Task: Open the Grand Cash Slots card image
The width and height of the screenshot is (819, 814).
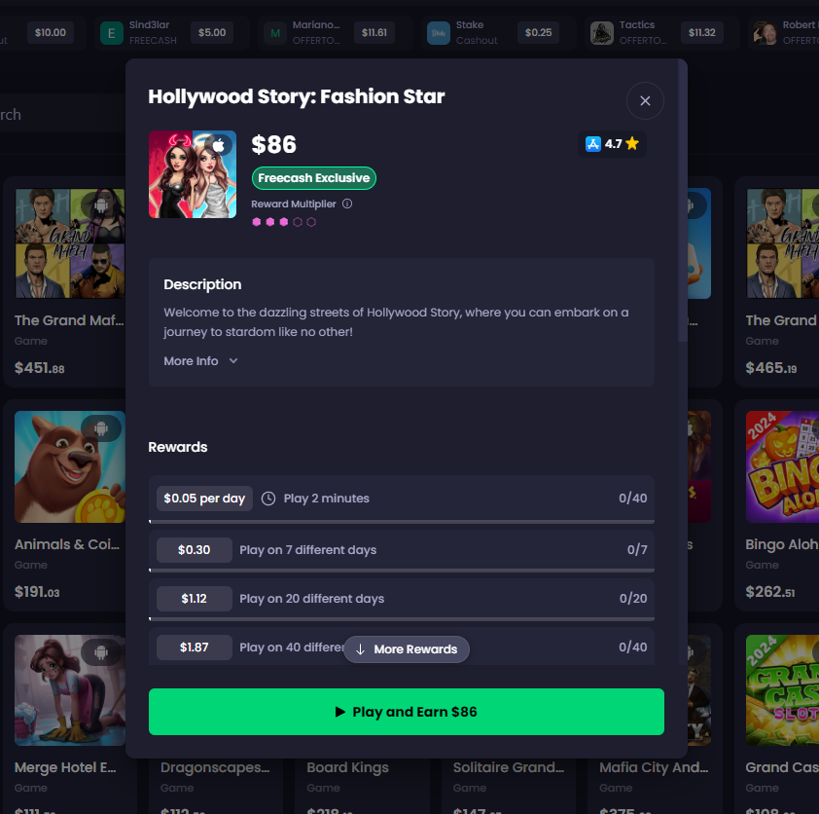Action: coord(782,690)
